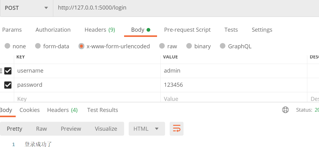Select the form-data radio button
Screen dimensions: 319x155
[x=38, y=46]
